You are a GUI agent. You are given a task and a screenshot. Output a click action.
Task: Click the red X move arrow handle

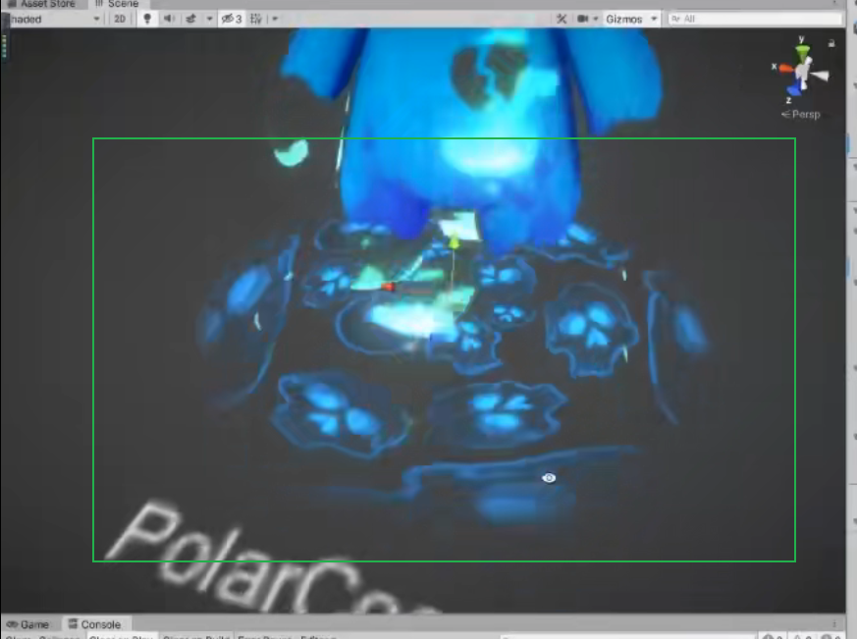388,287
